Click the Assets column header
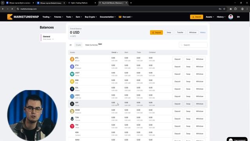The width and height of the screenshot is (250, 141). pos(72,52)
